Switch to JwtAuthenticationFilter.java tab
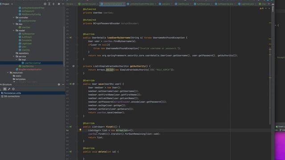Image resolution: width=285 pixels, height=160 pixels. point(142,4)
